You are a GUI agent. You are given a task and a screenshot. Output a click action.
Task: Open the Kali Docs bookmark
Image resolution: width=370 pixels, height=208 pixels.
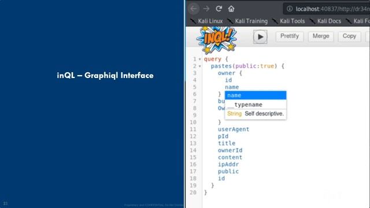[x=325, y=21]
